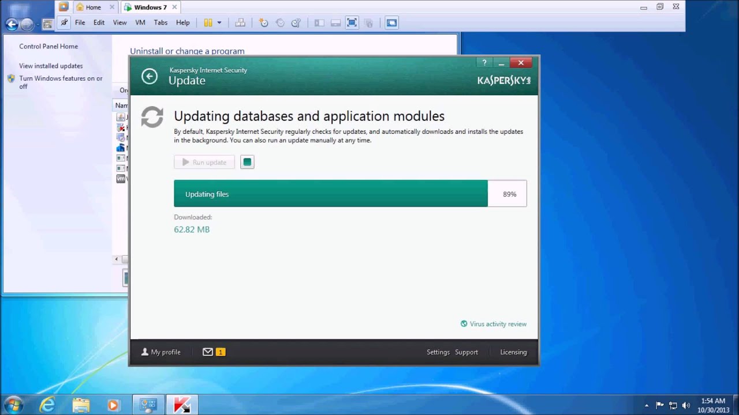Open Kaspersky Support link
Viewport: 739px width, 415px height.
(x=466, y=352)
